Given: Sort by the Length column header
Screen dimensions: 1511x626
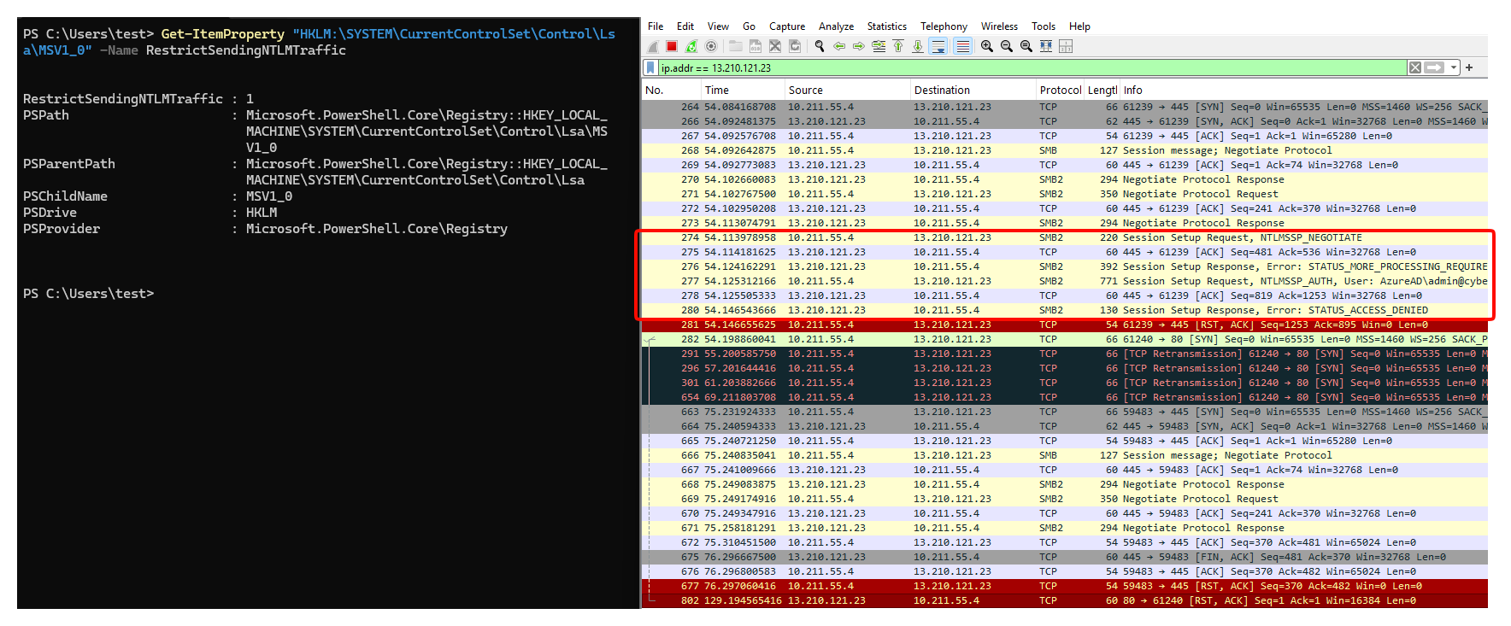Looking at the screenshot, I should point(1102,90).
